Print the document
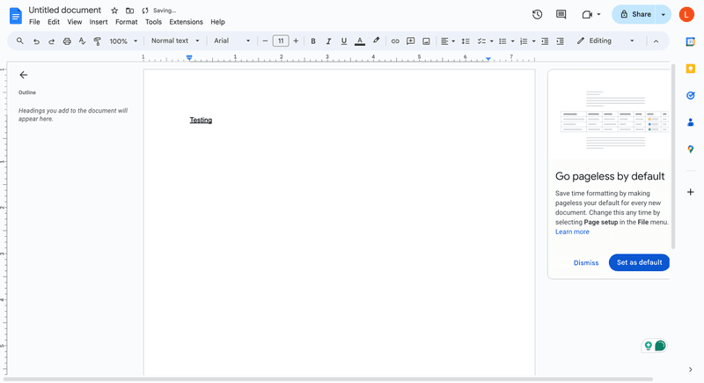This screenshot has height=383, width=704. pos(67,41)
